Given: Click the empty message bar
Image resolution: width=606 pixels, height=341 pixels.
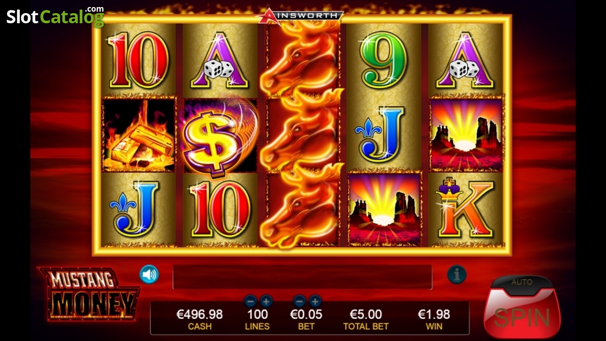Looking at the screenshot, I should click(302, 277).
